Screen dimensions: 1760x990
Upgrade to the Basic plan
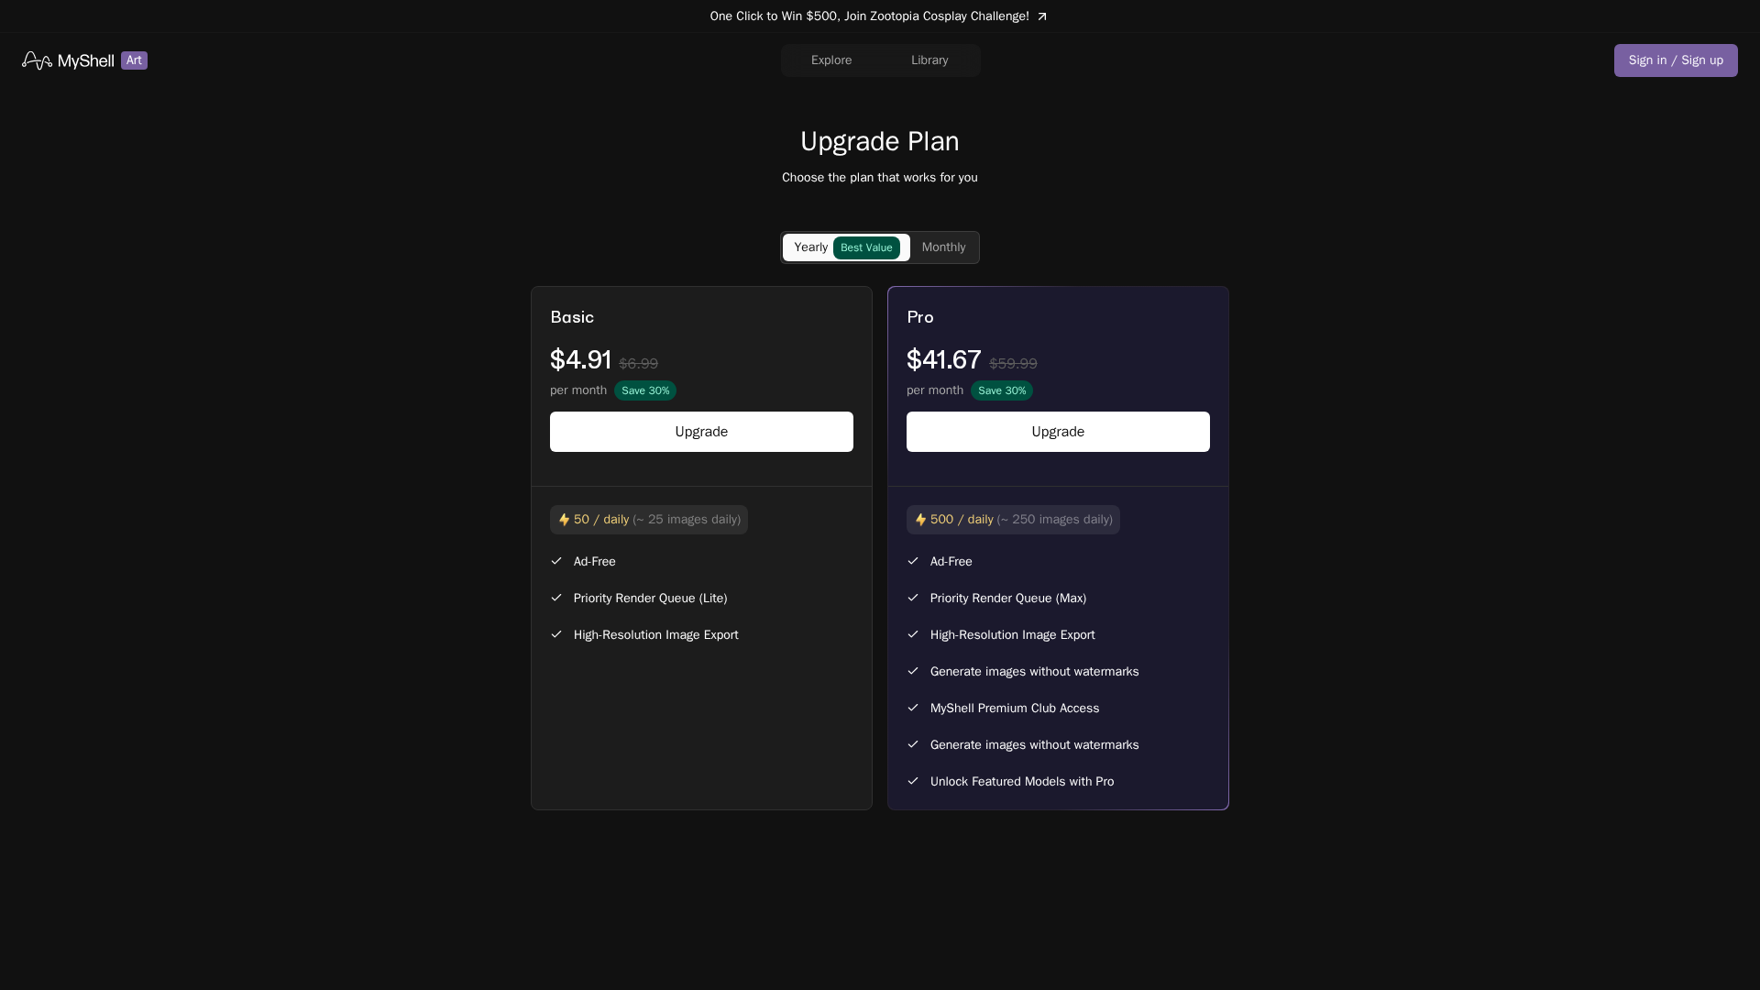700,431
